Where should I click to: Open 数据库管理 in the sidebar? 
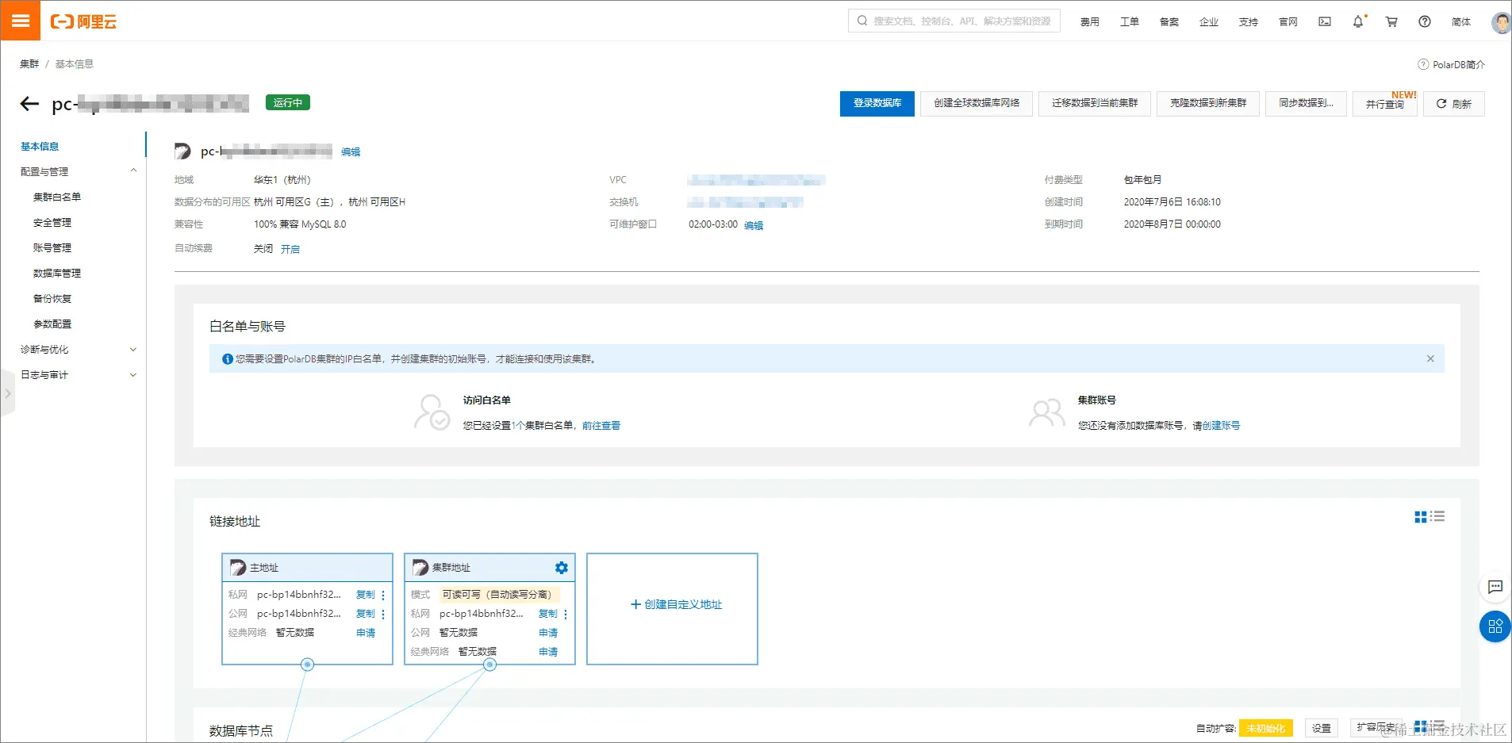tap(57, 273)
